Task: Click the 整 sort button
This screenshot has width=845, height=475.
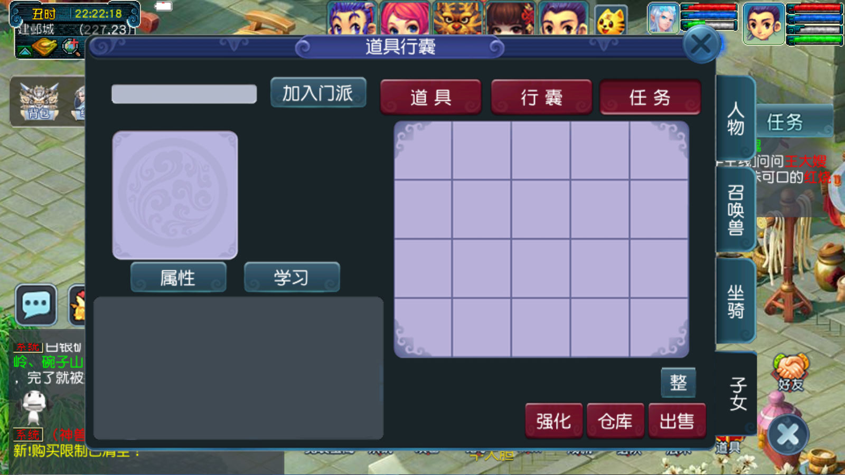Action: point(678,382)
